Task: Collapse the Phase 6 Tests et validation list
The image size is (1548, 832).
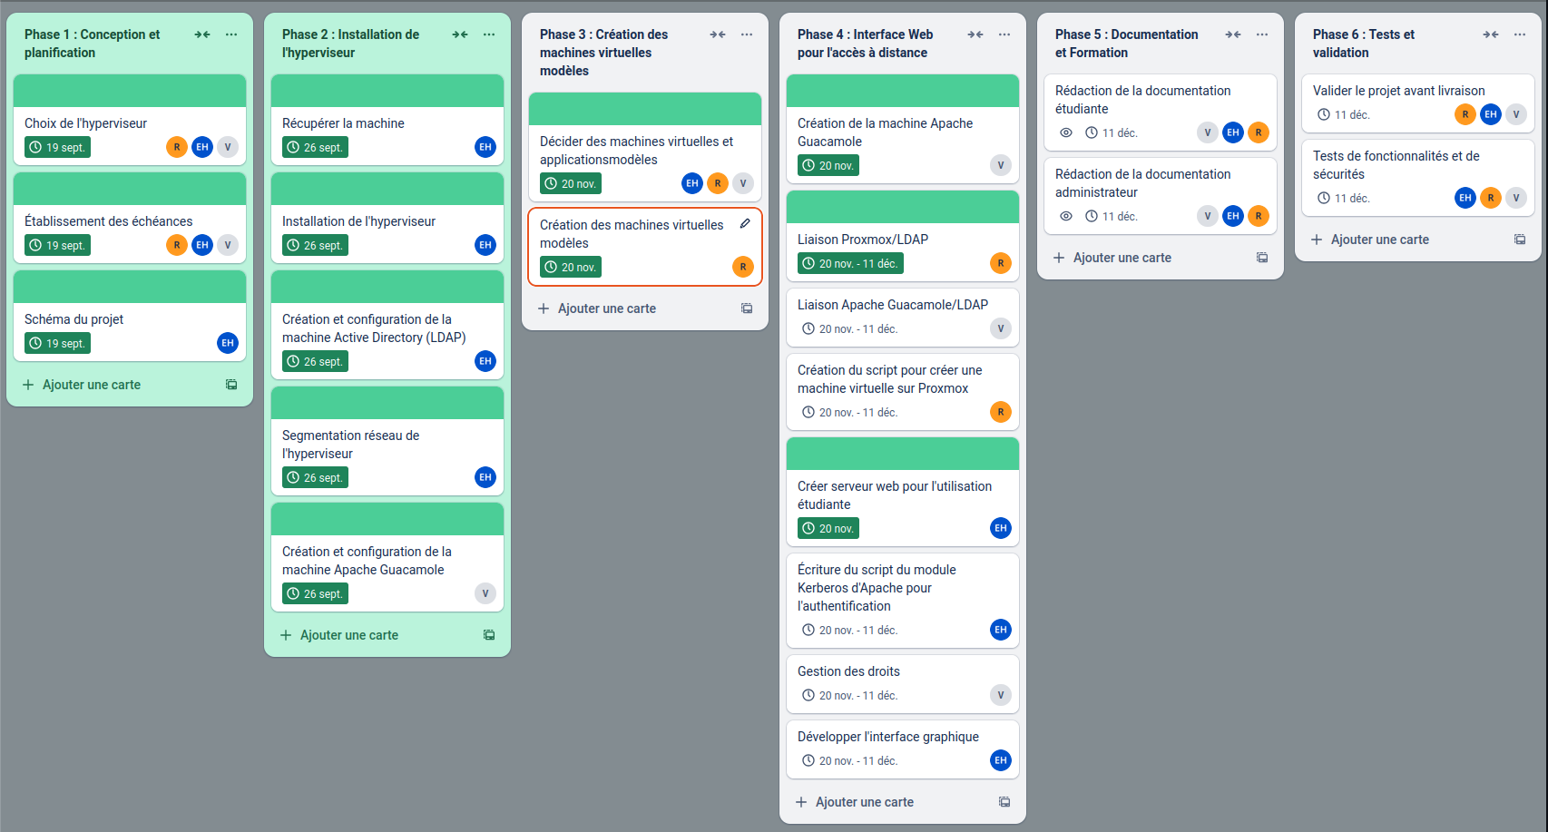Action: click(x=1491, y=34)
